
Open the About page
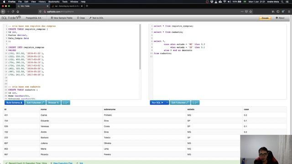(280, 18)
